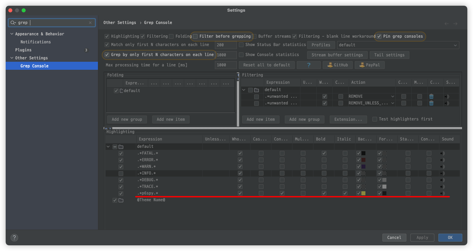The width and height of the screenshot is (473, 251).
Task: Collapse Appearance & Behavior tree node
Action: (x=12, y=34)
